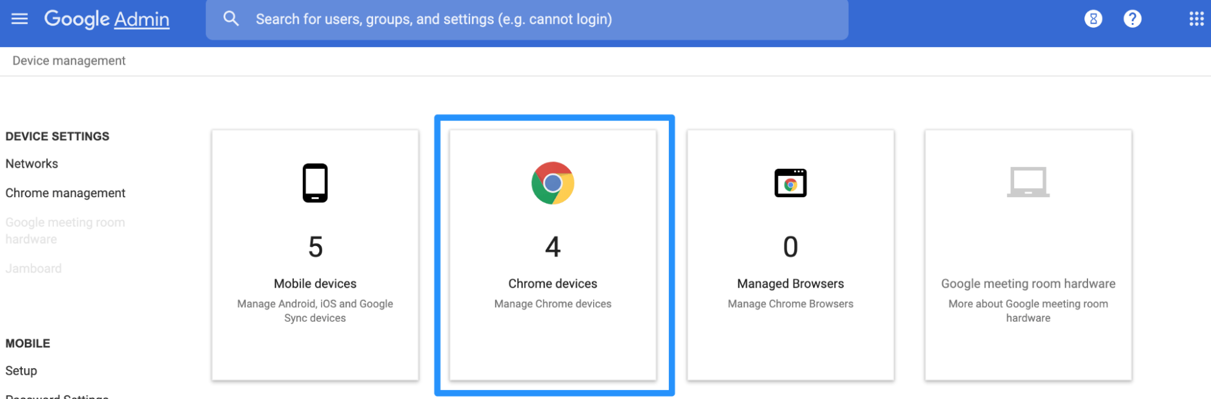Image resolution: width=1211 pixels, height=399 pixels.
Task: Click the MOBILE section heading
Action: 28,343
